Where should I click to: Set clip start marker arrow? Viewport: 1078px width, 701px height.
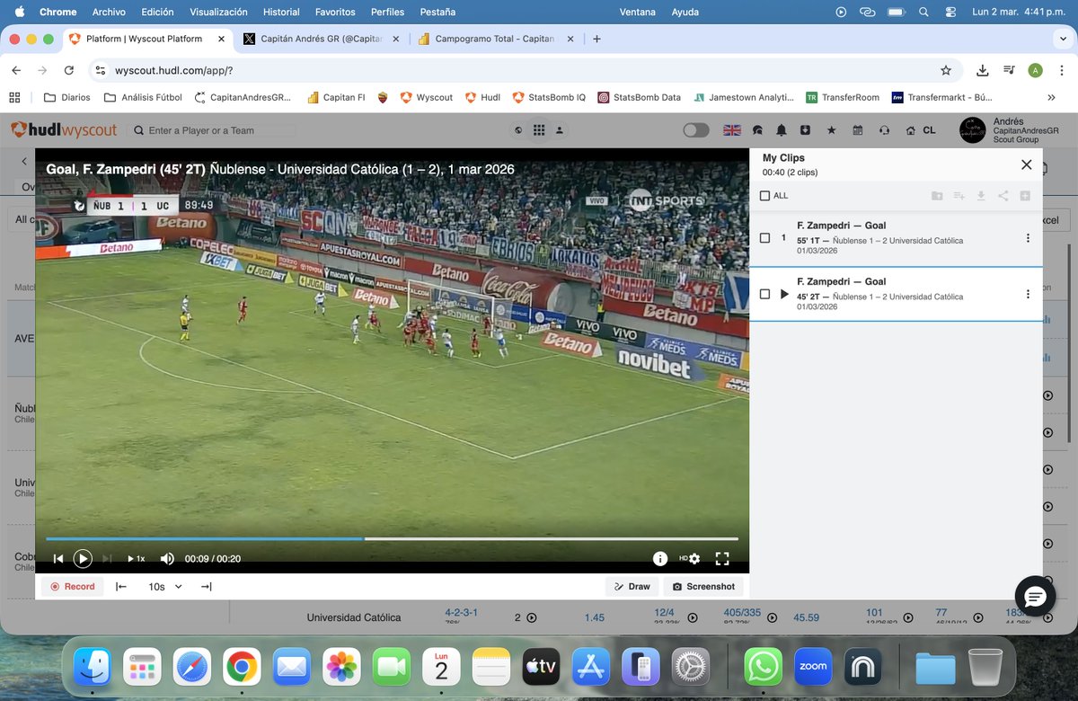[x=121, y=587]
